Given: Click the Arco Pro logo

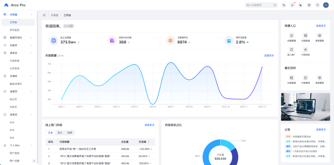Looking at the screenshot, I should (x=15, y=5).
